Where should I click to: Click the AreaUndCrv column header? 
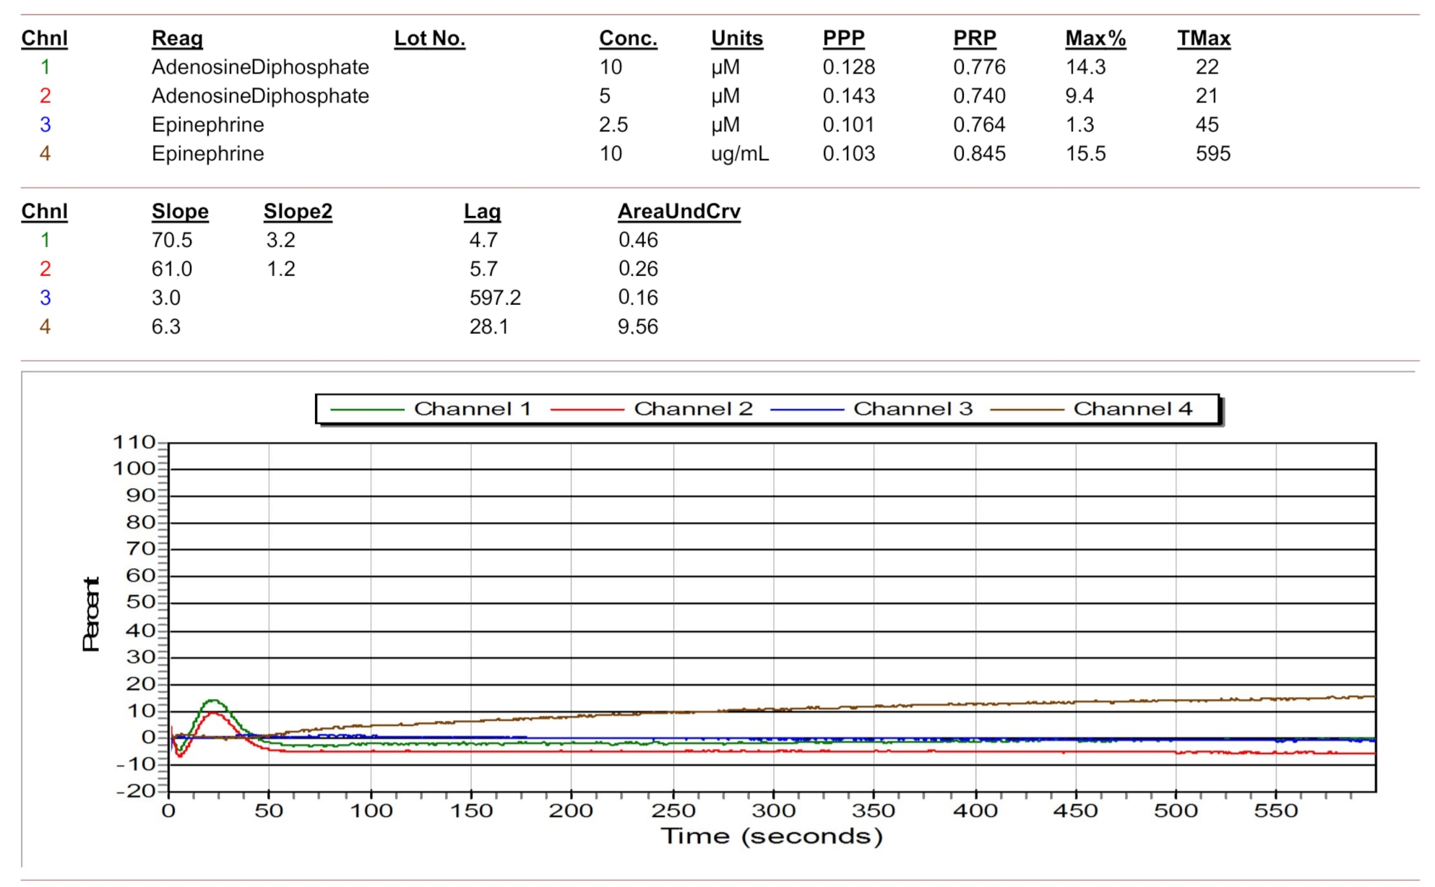tap(678, 212)
